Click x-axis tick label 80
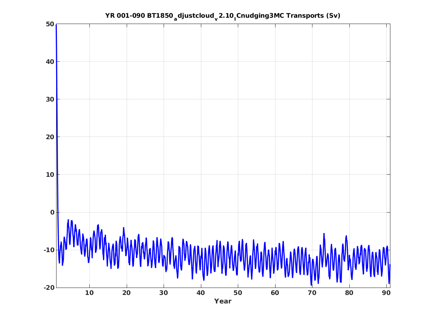This screenshot has height=323, width=431. (349, 293)
